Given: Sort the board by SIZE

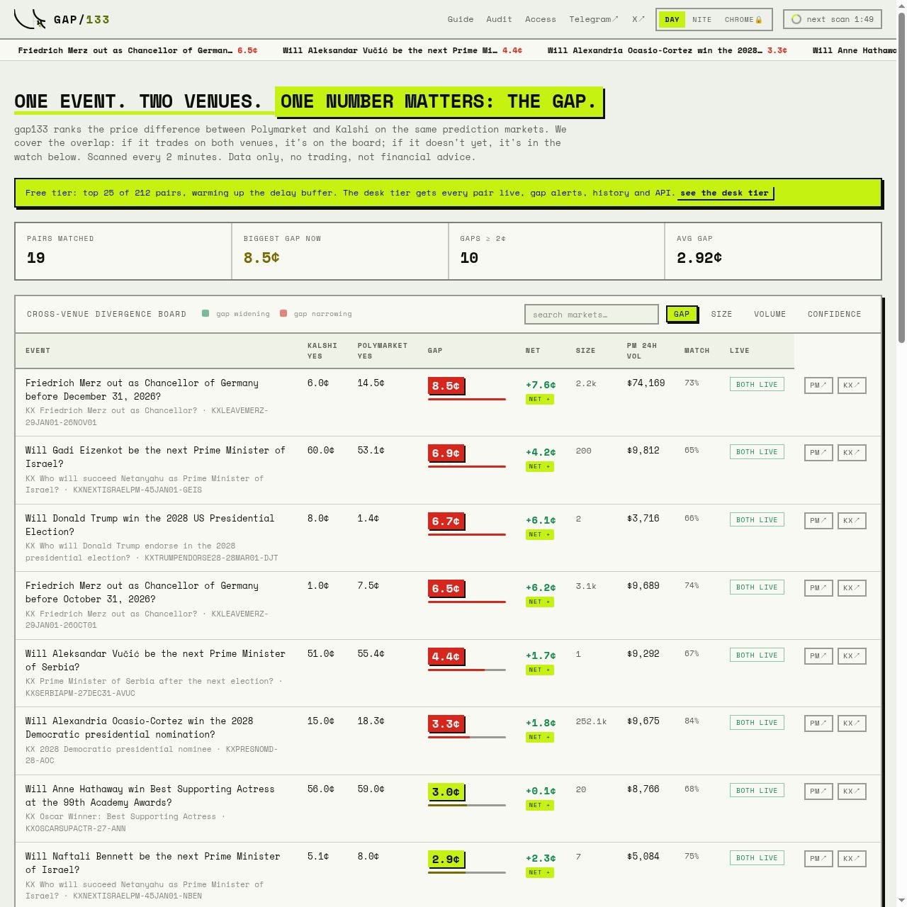Looking at the screenshot, I should [721, 314].
